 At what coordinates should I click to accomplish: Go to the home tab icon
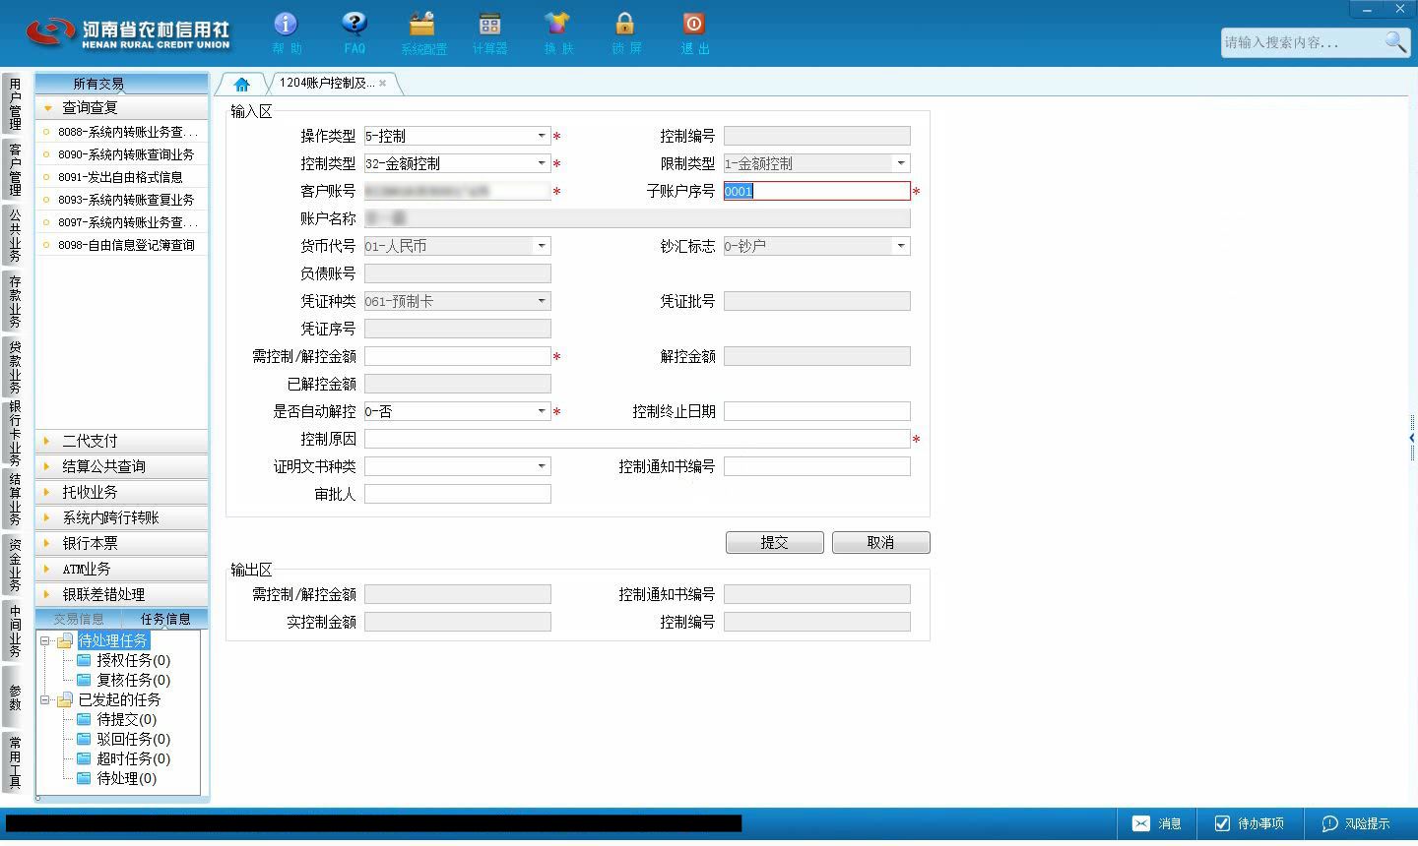point(241,84)
